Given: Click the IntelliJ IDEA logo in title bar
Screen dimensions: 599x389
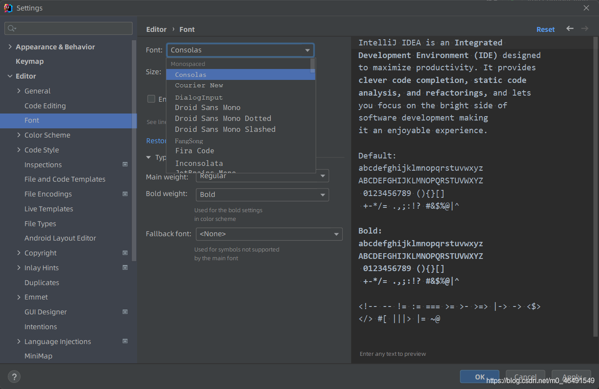Looking at the screenshot, I should (x=8, y=8).
